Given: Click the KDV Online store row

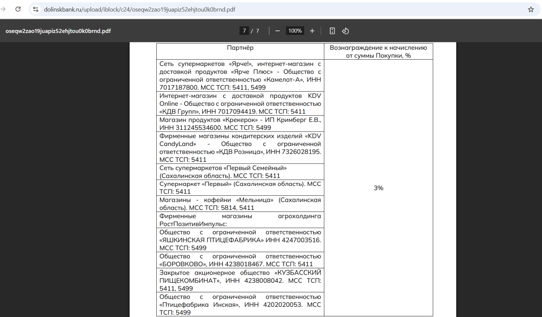Looking at the screenshot, I should pyautogui.click(x=240, y=104).
